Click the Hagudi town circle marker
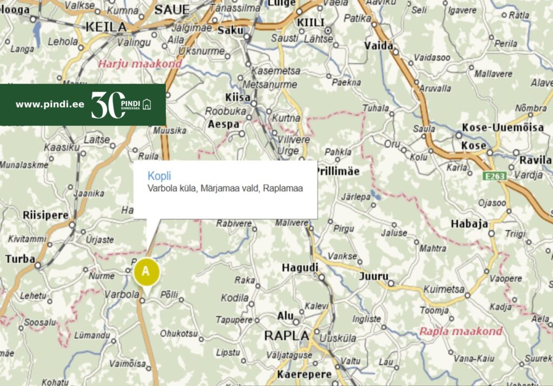 click(x=321, y=278)
